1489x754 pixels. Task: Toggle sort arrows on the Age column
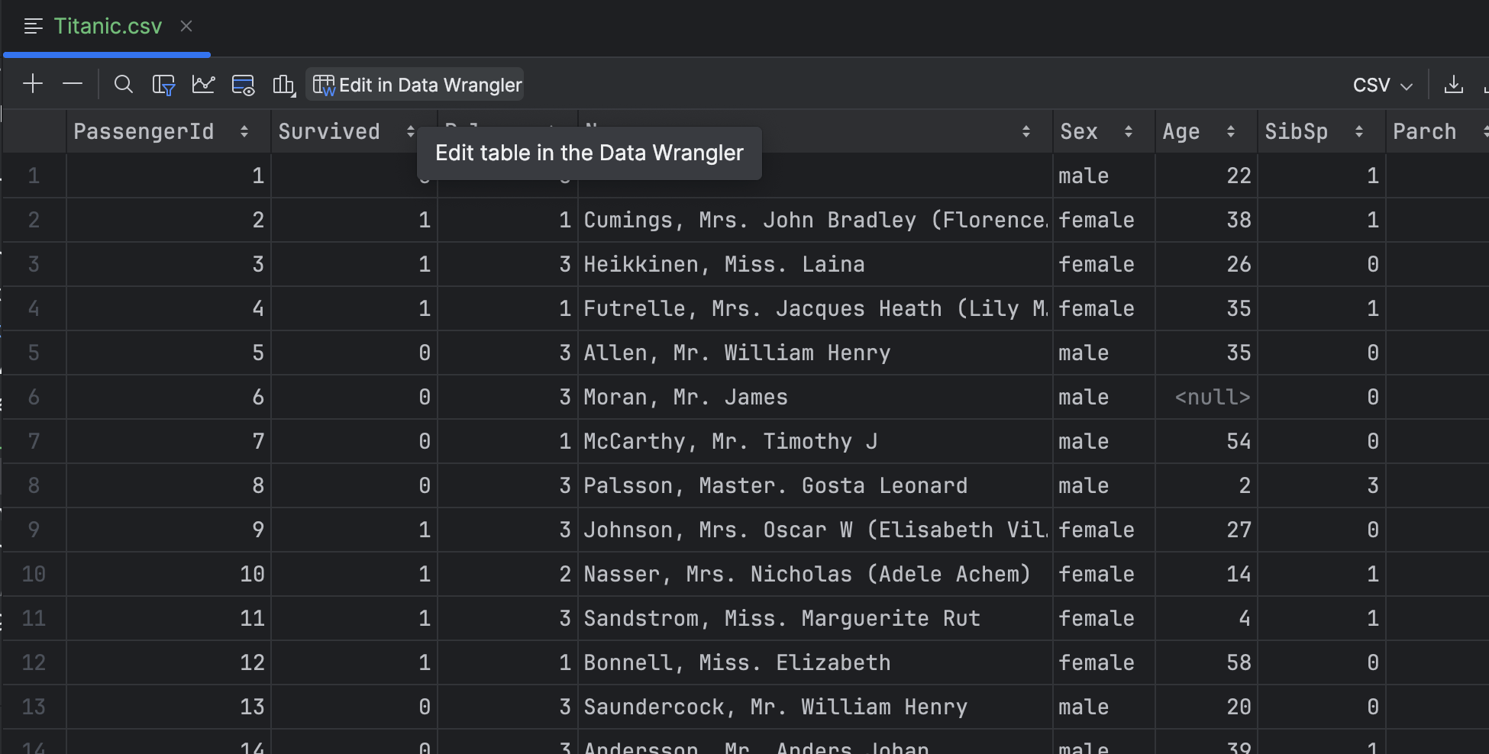click(x=1230, y=132)
